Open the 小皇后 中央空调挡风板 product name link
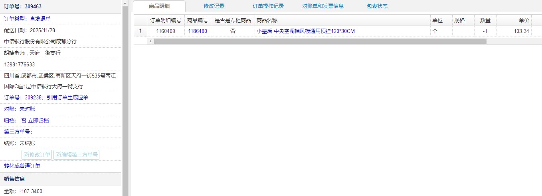Image resolution: width=542 pixels, height=196 pixels. [305, 31]
